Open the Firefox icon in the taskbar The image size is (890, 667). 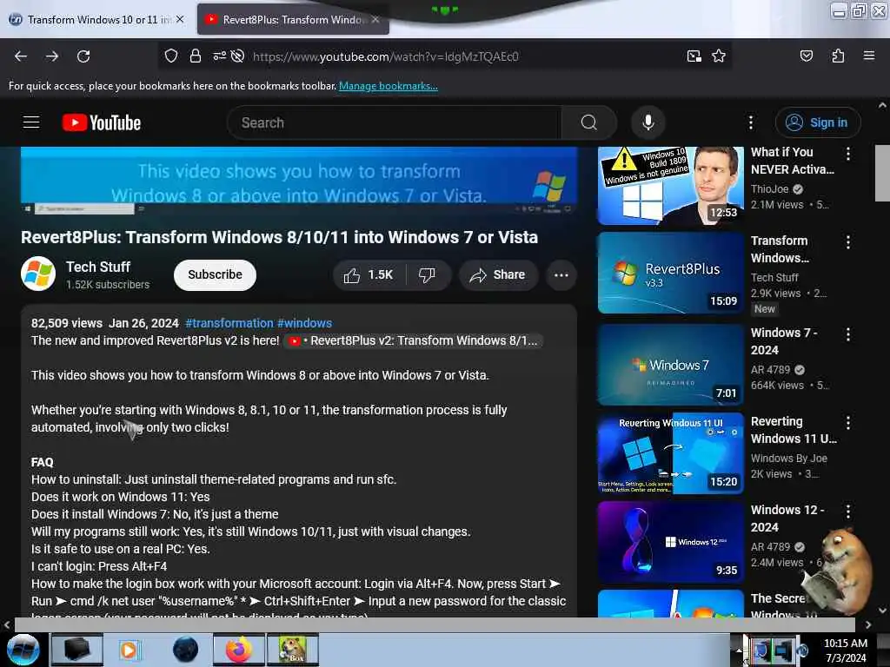239,650
